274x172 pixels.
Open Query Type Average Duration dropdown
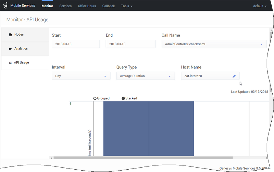[146, 76]
